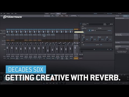Click the reverb time clock sync icon
This screenshot has width=129, height=97.
click(x=89, y=30)
